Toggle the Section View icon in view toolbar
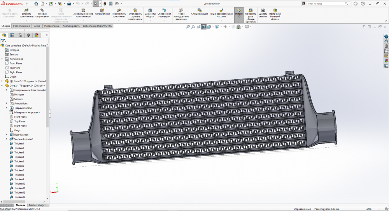Screen dimensions: 389x211 (x=203, y=27)
